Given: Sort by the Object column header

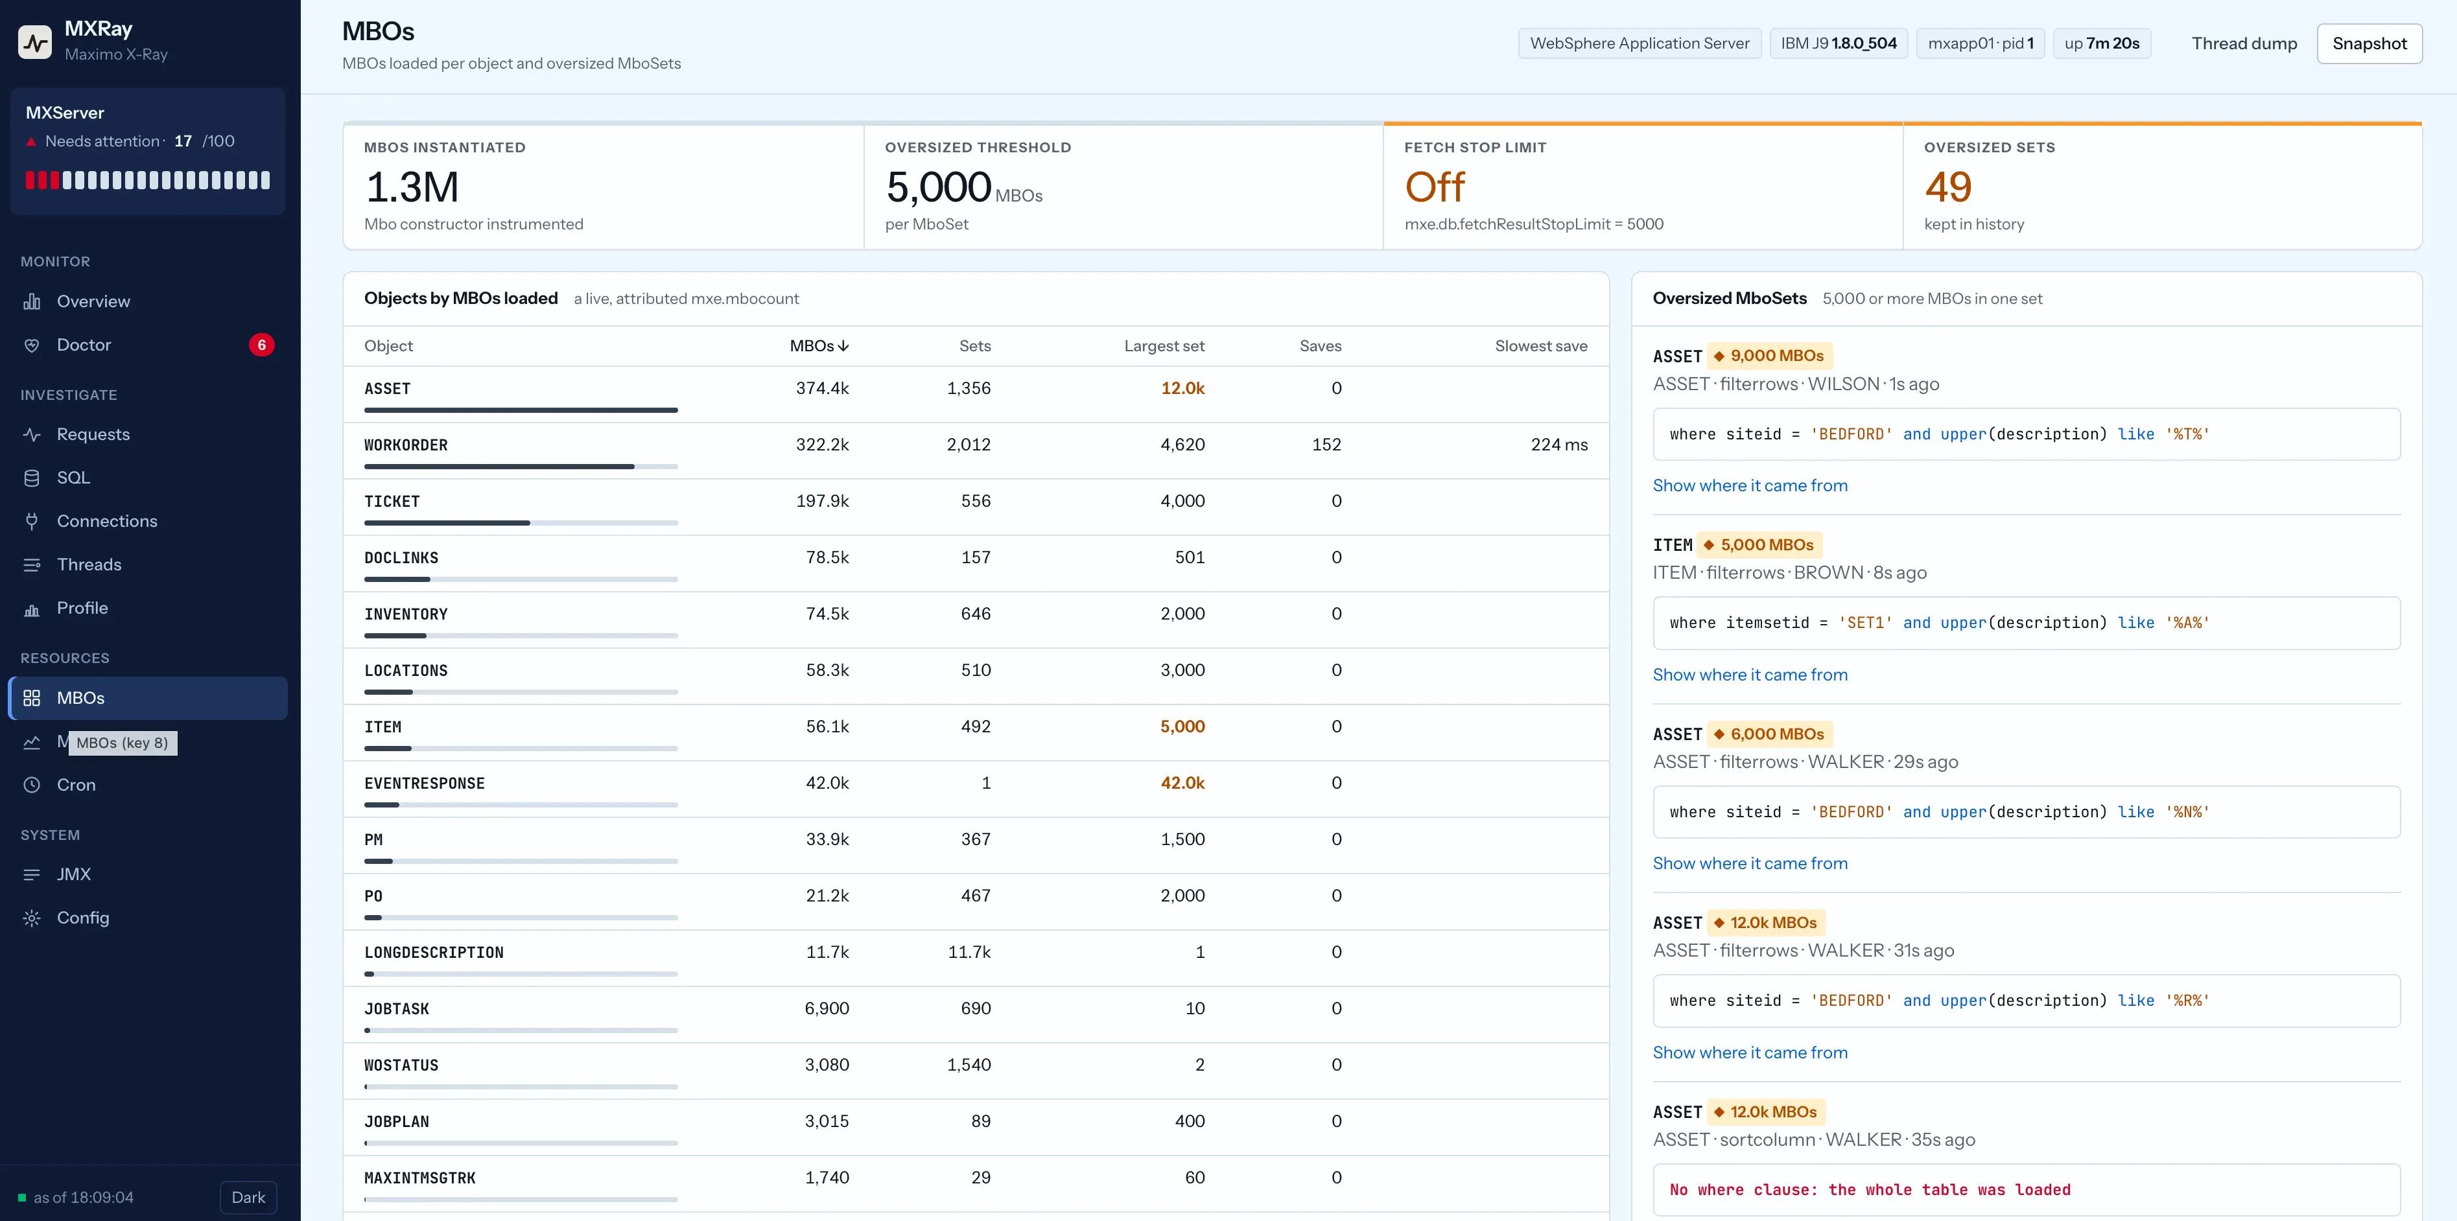Looking at the screenshot, I should [388, 346].
